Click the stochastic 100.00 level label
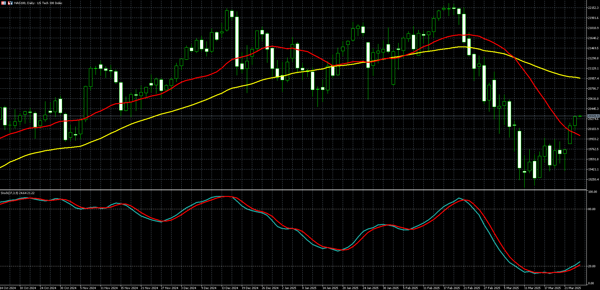The height and width of the screenshot is (290, 600). pos(593,192)
